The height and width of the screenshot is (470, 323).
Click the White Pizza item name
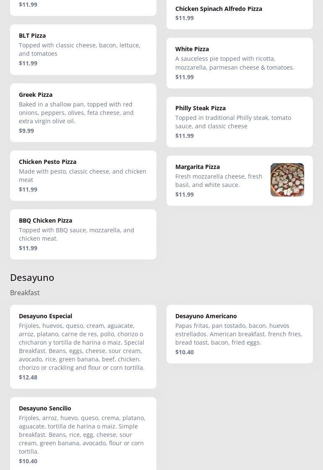click(x=192, y=49)
